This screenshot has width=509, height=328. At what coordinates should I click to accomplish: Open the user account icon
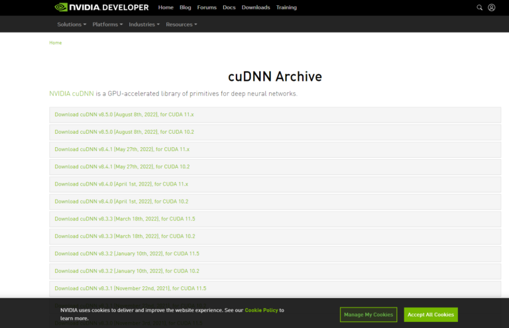491,8
